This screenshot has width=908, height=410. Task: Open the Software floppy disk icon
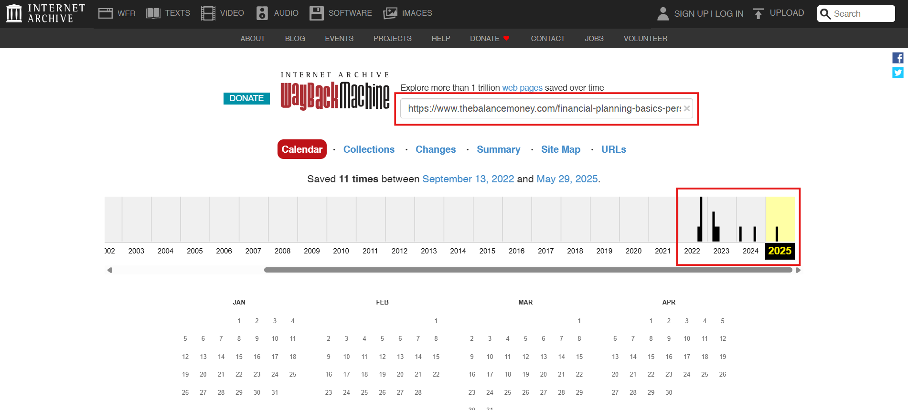click(x=316, y=13)
